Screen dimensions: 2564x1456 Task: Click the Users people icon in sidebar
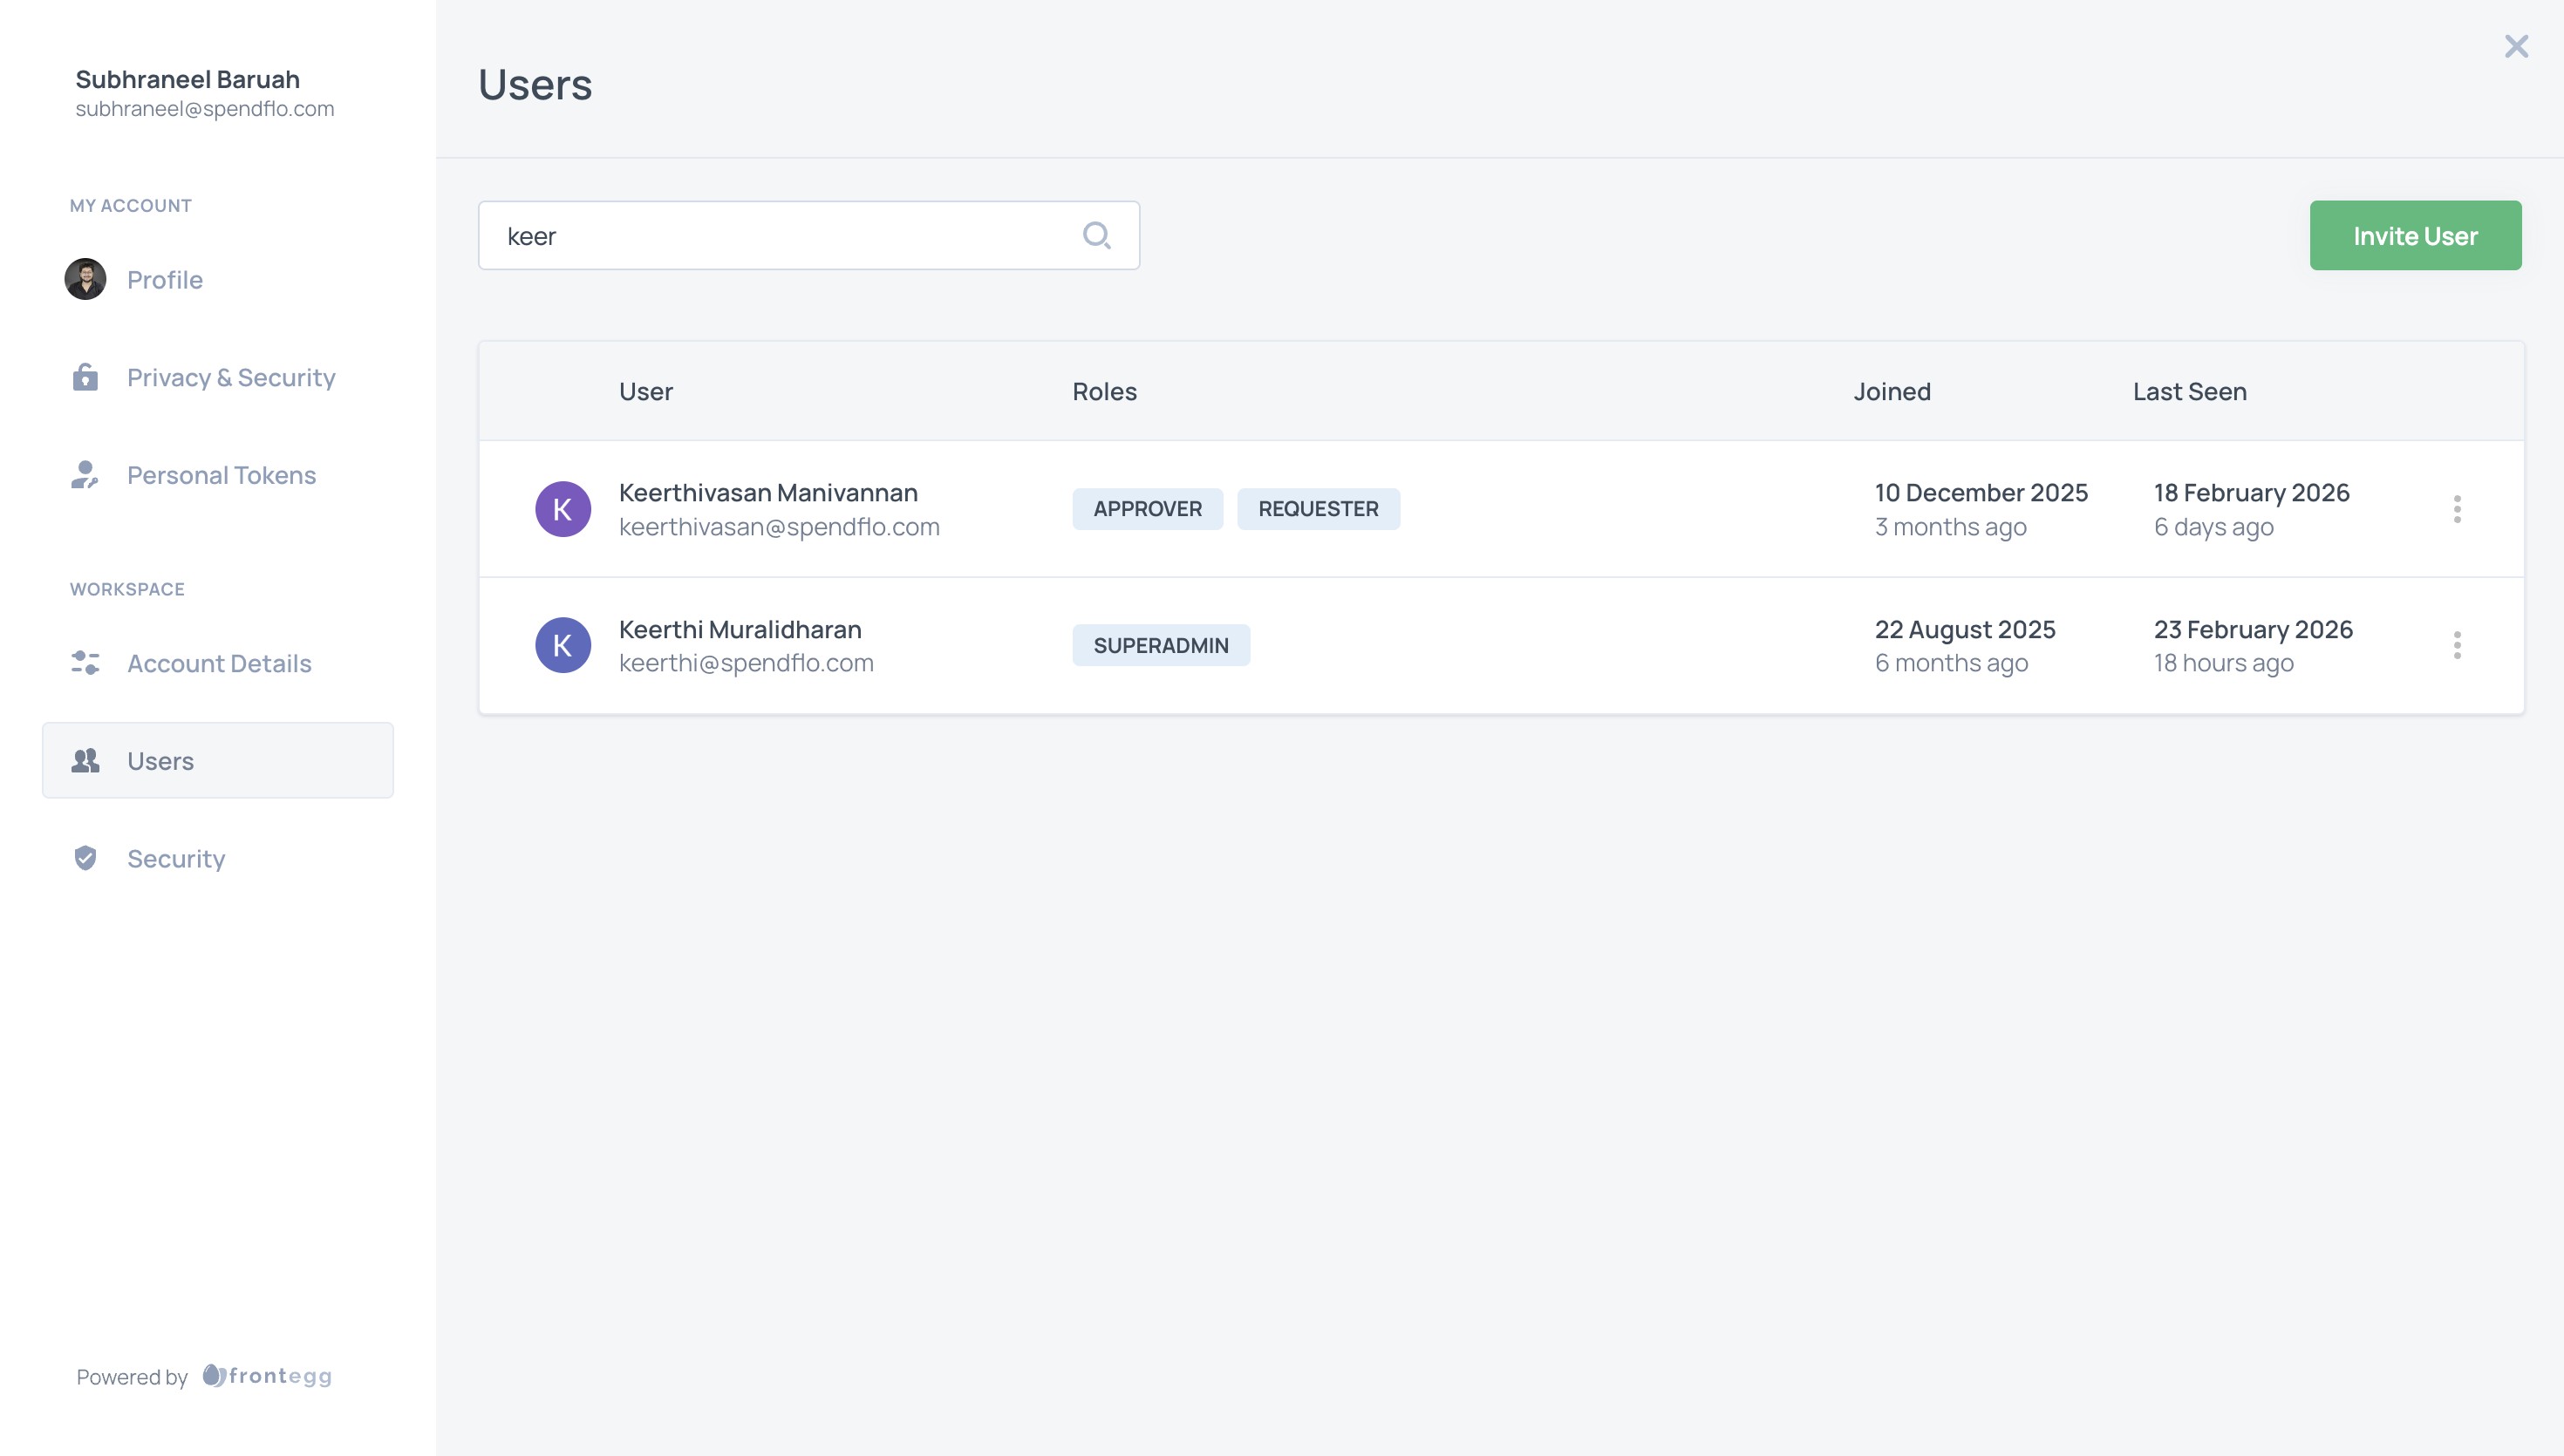point(85,760)
